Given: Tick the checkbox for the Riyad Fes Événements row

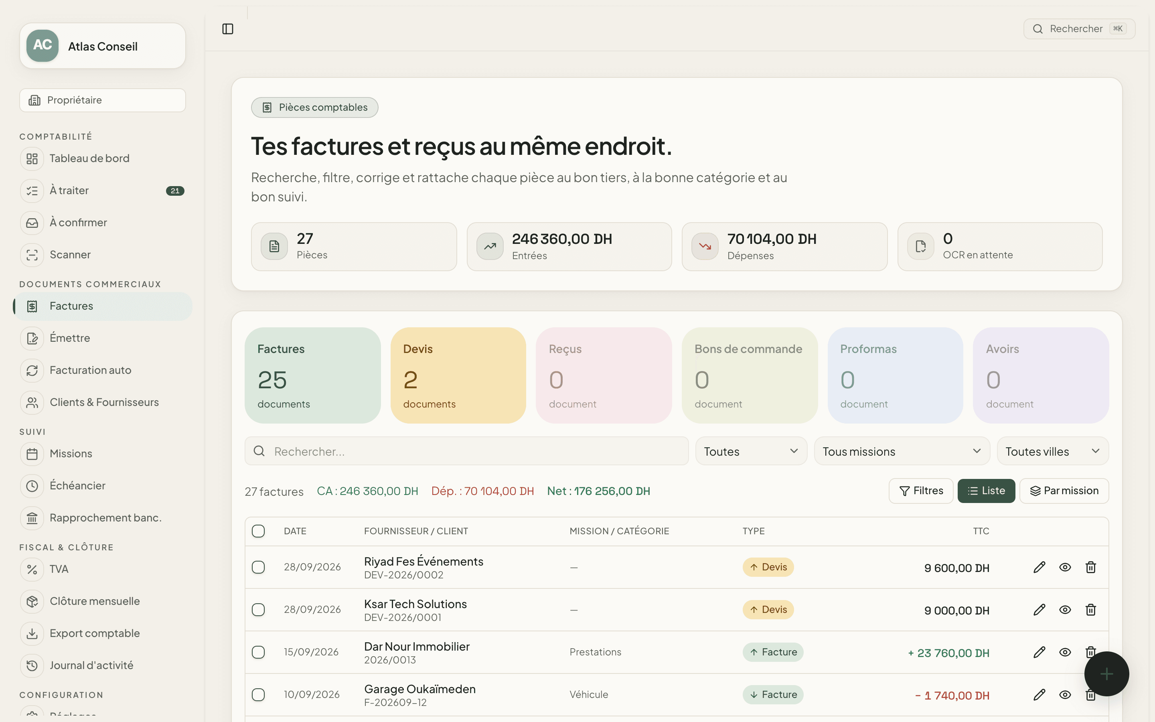Looking at the screenshot, I should click(258, 567).
